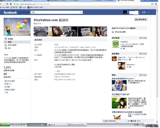Open the Burberry page thumbnail
This screenshot has height=128, width=160.
(121, 66)
